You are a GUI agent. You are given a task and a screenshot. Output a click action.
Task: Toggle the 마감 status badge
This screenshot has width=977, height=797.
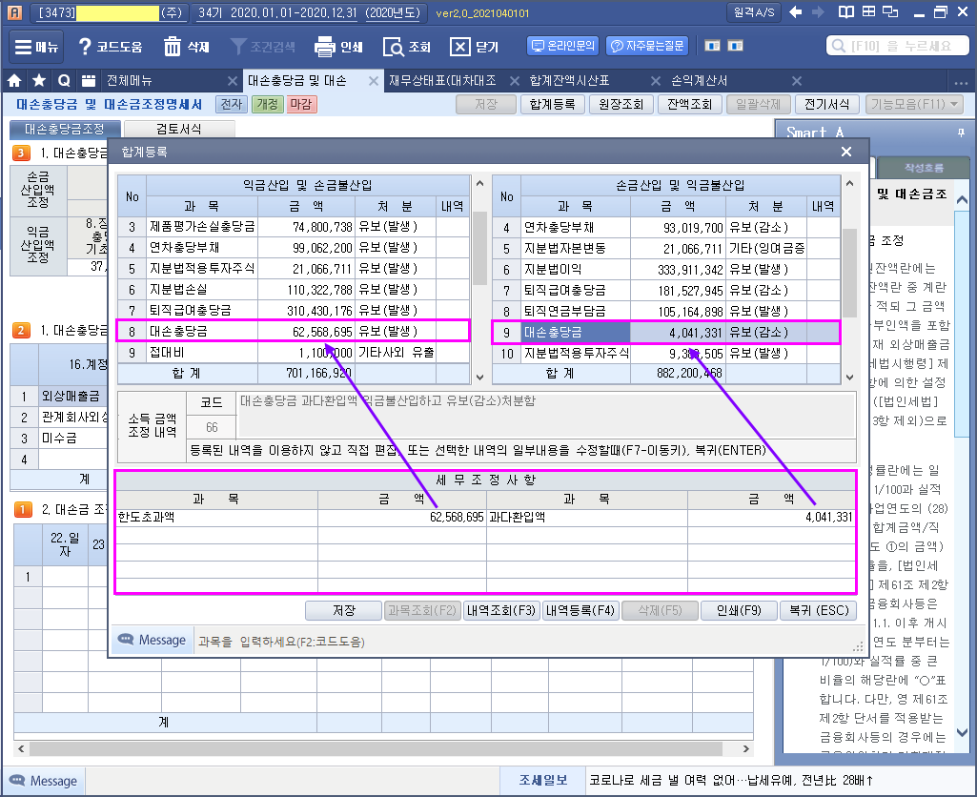coord(301,104)
